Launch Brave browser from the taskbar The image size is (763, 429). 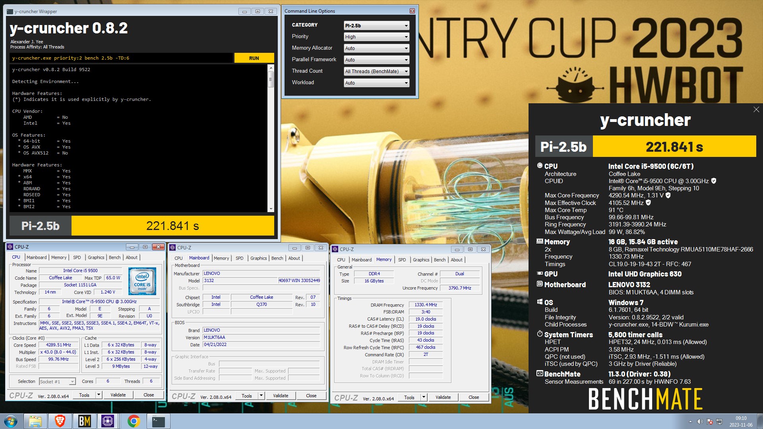(60, 421)
